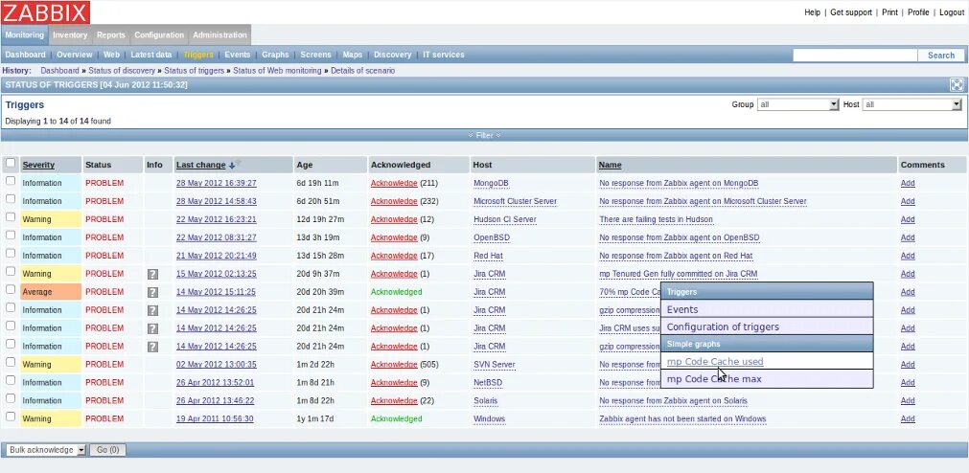This screenshot has width=969, height=473.
Task: Open host Red Hat link
Action: [x=488, y=256]
